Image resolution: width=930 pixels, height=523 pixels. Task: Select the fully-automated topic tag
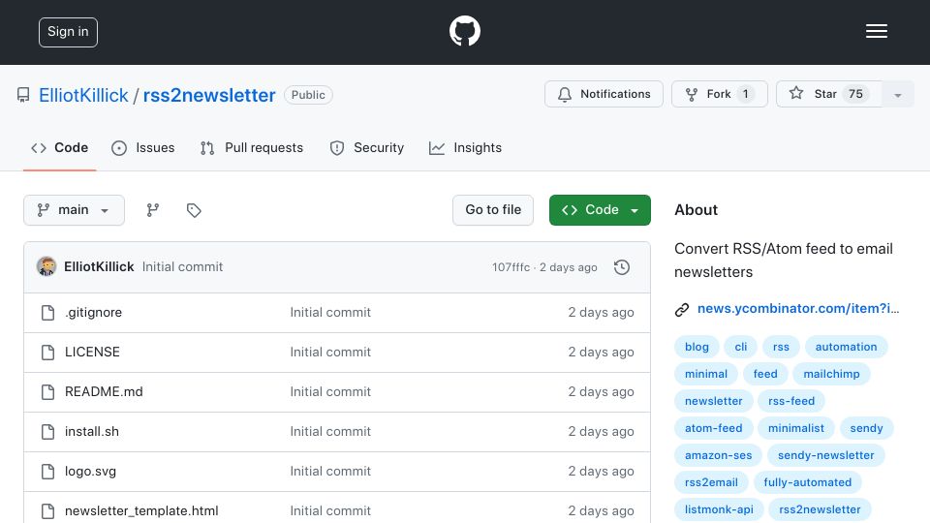(x=807, y=482)
